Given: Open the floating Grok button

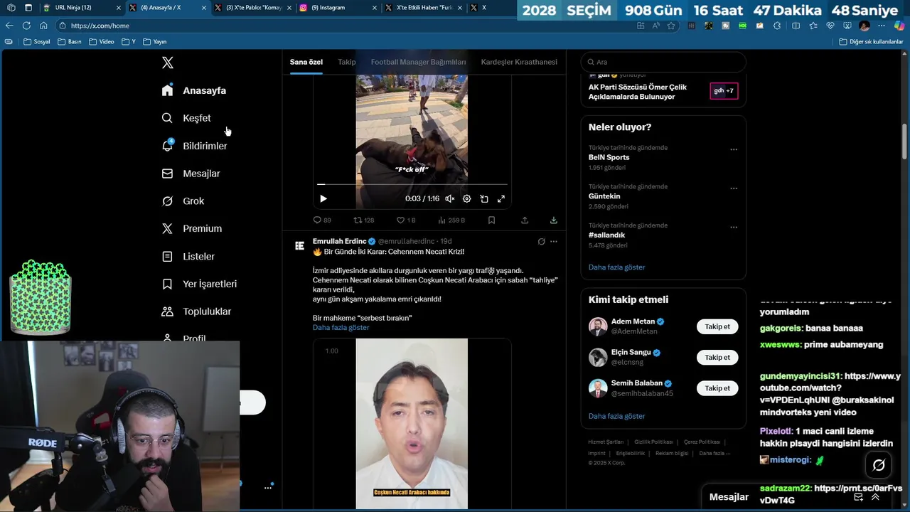Looking at the screenshot, I should pos(879,465).
